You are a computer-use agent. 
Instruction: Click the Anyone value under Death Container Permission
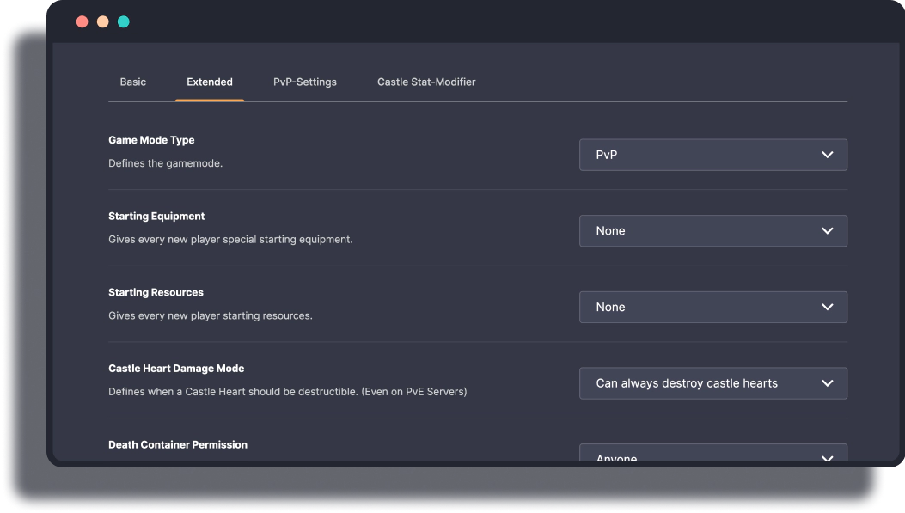[616, 458]
